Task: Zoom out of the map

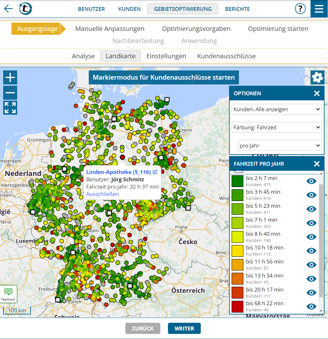Action: click(x=10, y=93)
